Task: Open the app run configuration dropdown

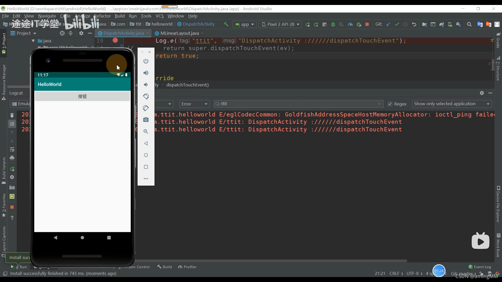Action: [244, 24]
